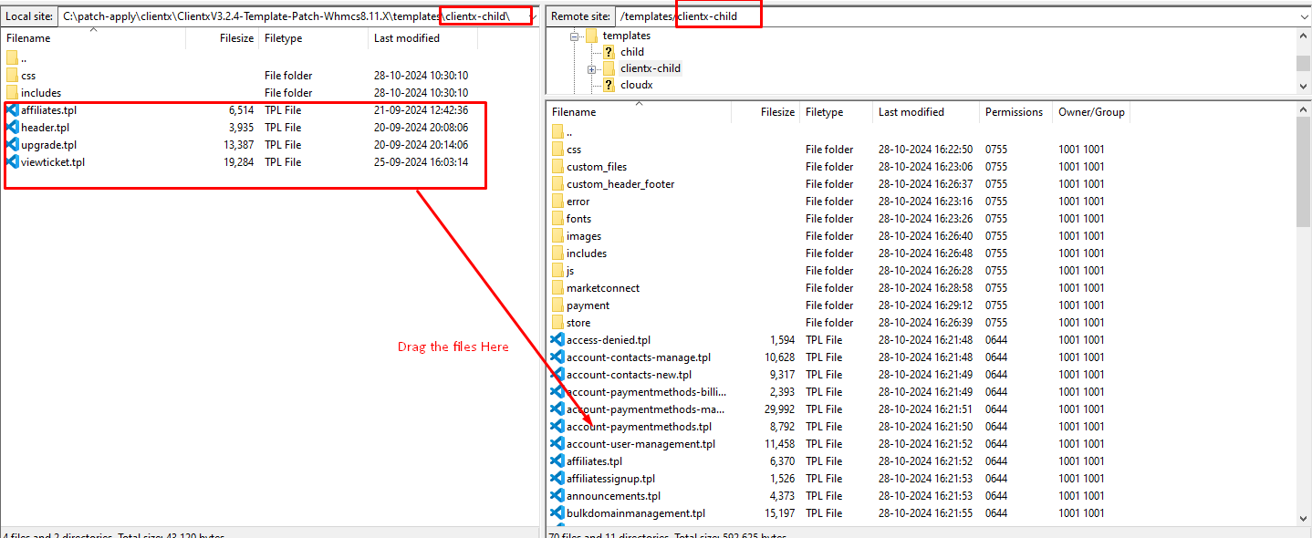The width and height of the screenshot is (1312, 538).
Task: Click the marketconnect folder icon in remote list
Action: [557, 288]
